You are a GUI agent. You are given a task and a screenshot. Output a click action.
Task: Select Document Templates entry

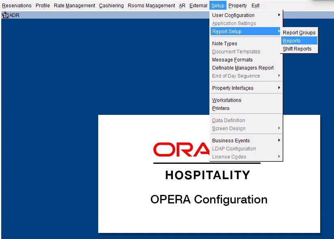[x=246, y=52]
